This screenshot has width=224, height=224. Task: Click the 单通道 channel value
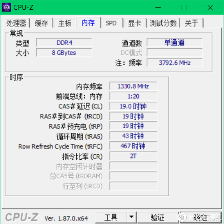[175, 43]
